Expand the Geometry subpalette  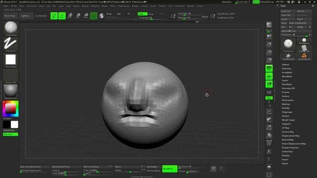point(286,69)
